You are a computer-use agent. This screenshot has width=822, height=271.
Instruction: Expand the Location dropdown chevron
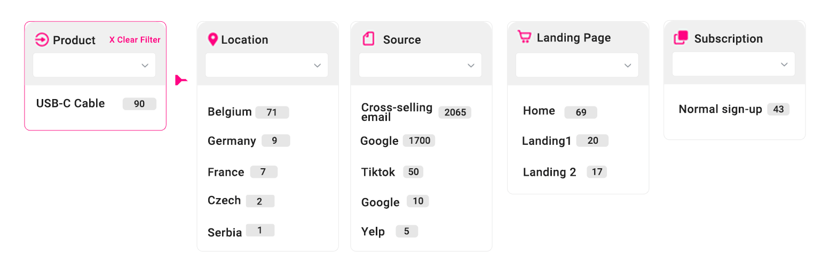[317, 65]
